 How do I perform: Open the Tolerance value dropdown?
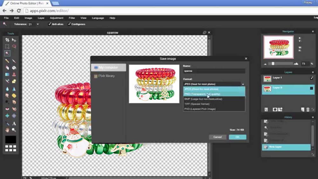38,24
